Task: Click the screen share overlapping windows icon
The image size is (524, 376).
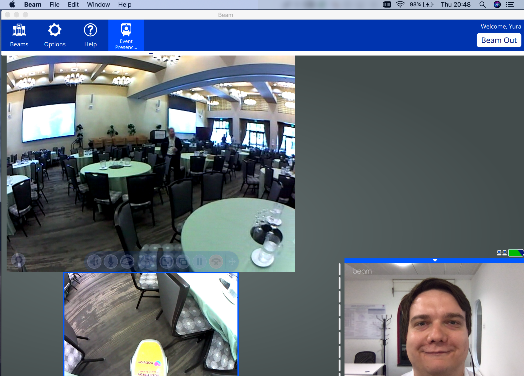Action: [x=183, y=262]
